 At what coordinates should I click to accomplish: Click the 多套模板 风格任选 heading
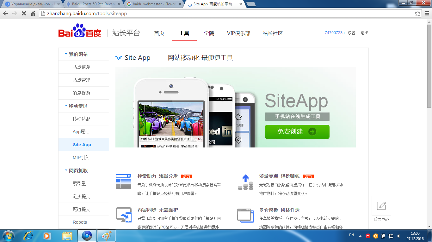tap(279, 210)
